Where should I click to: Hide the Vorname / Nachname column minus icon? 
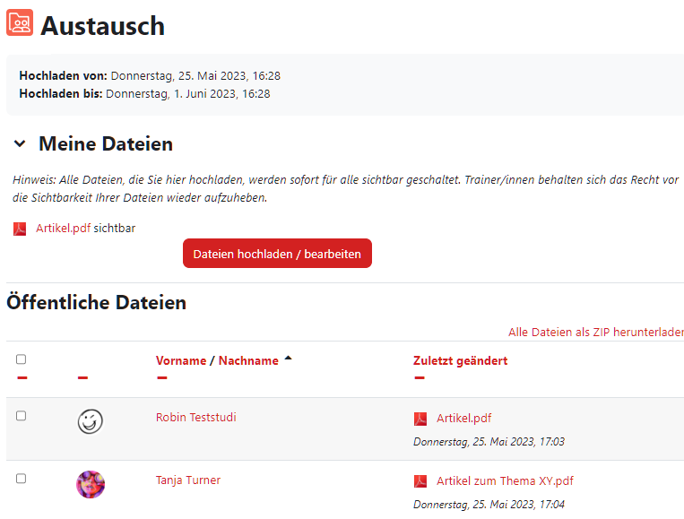point(162,377)
